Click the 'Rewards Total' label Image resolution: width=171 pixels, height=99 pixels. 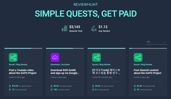[76, 31]
